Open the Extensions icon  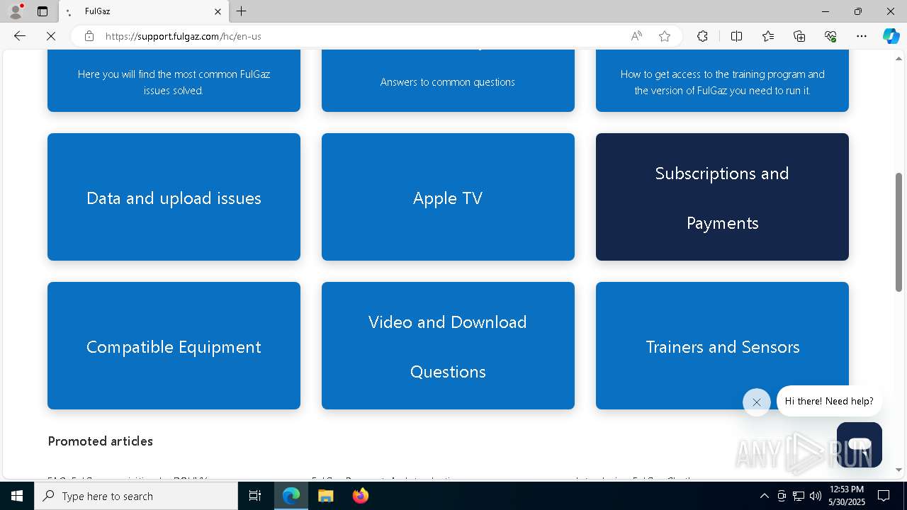702,36
